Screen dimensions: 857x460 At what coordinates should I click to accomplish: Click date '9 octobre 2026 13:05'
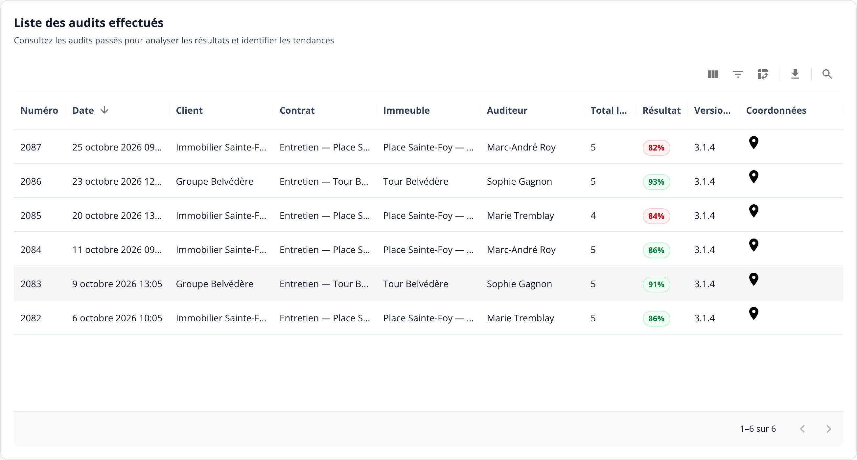pos(117,284)
